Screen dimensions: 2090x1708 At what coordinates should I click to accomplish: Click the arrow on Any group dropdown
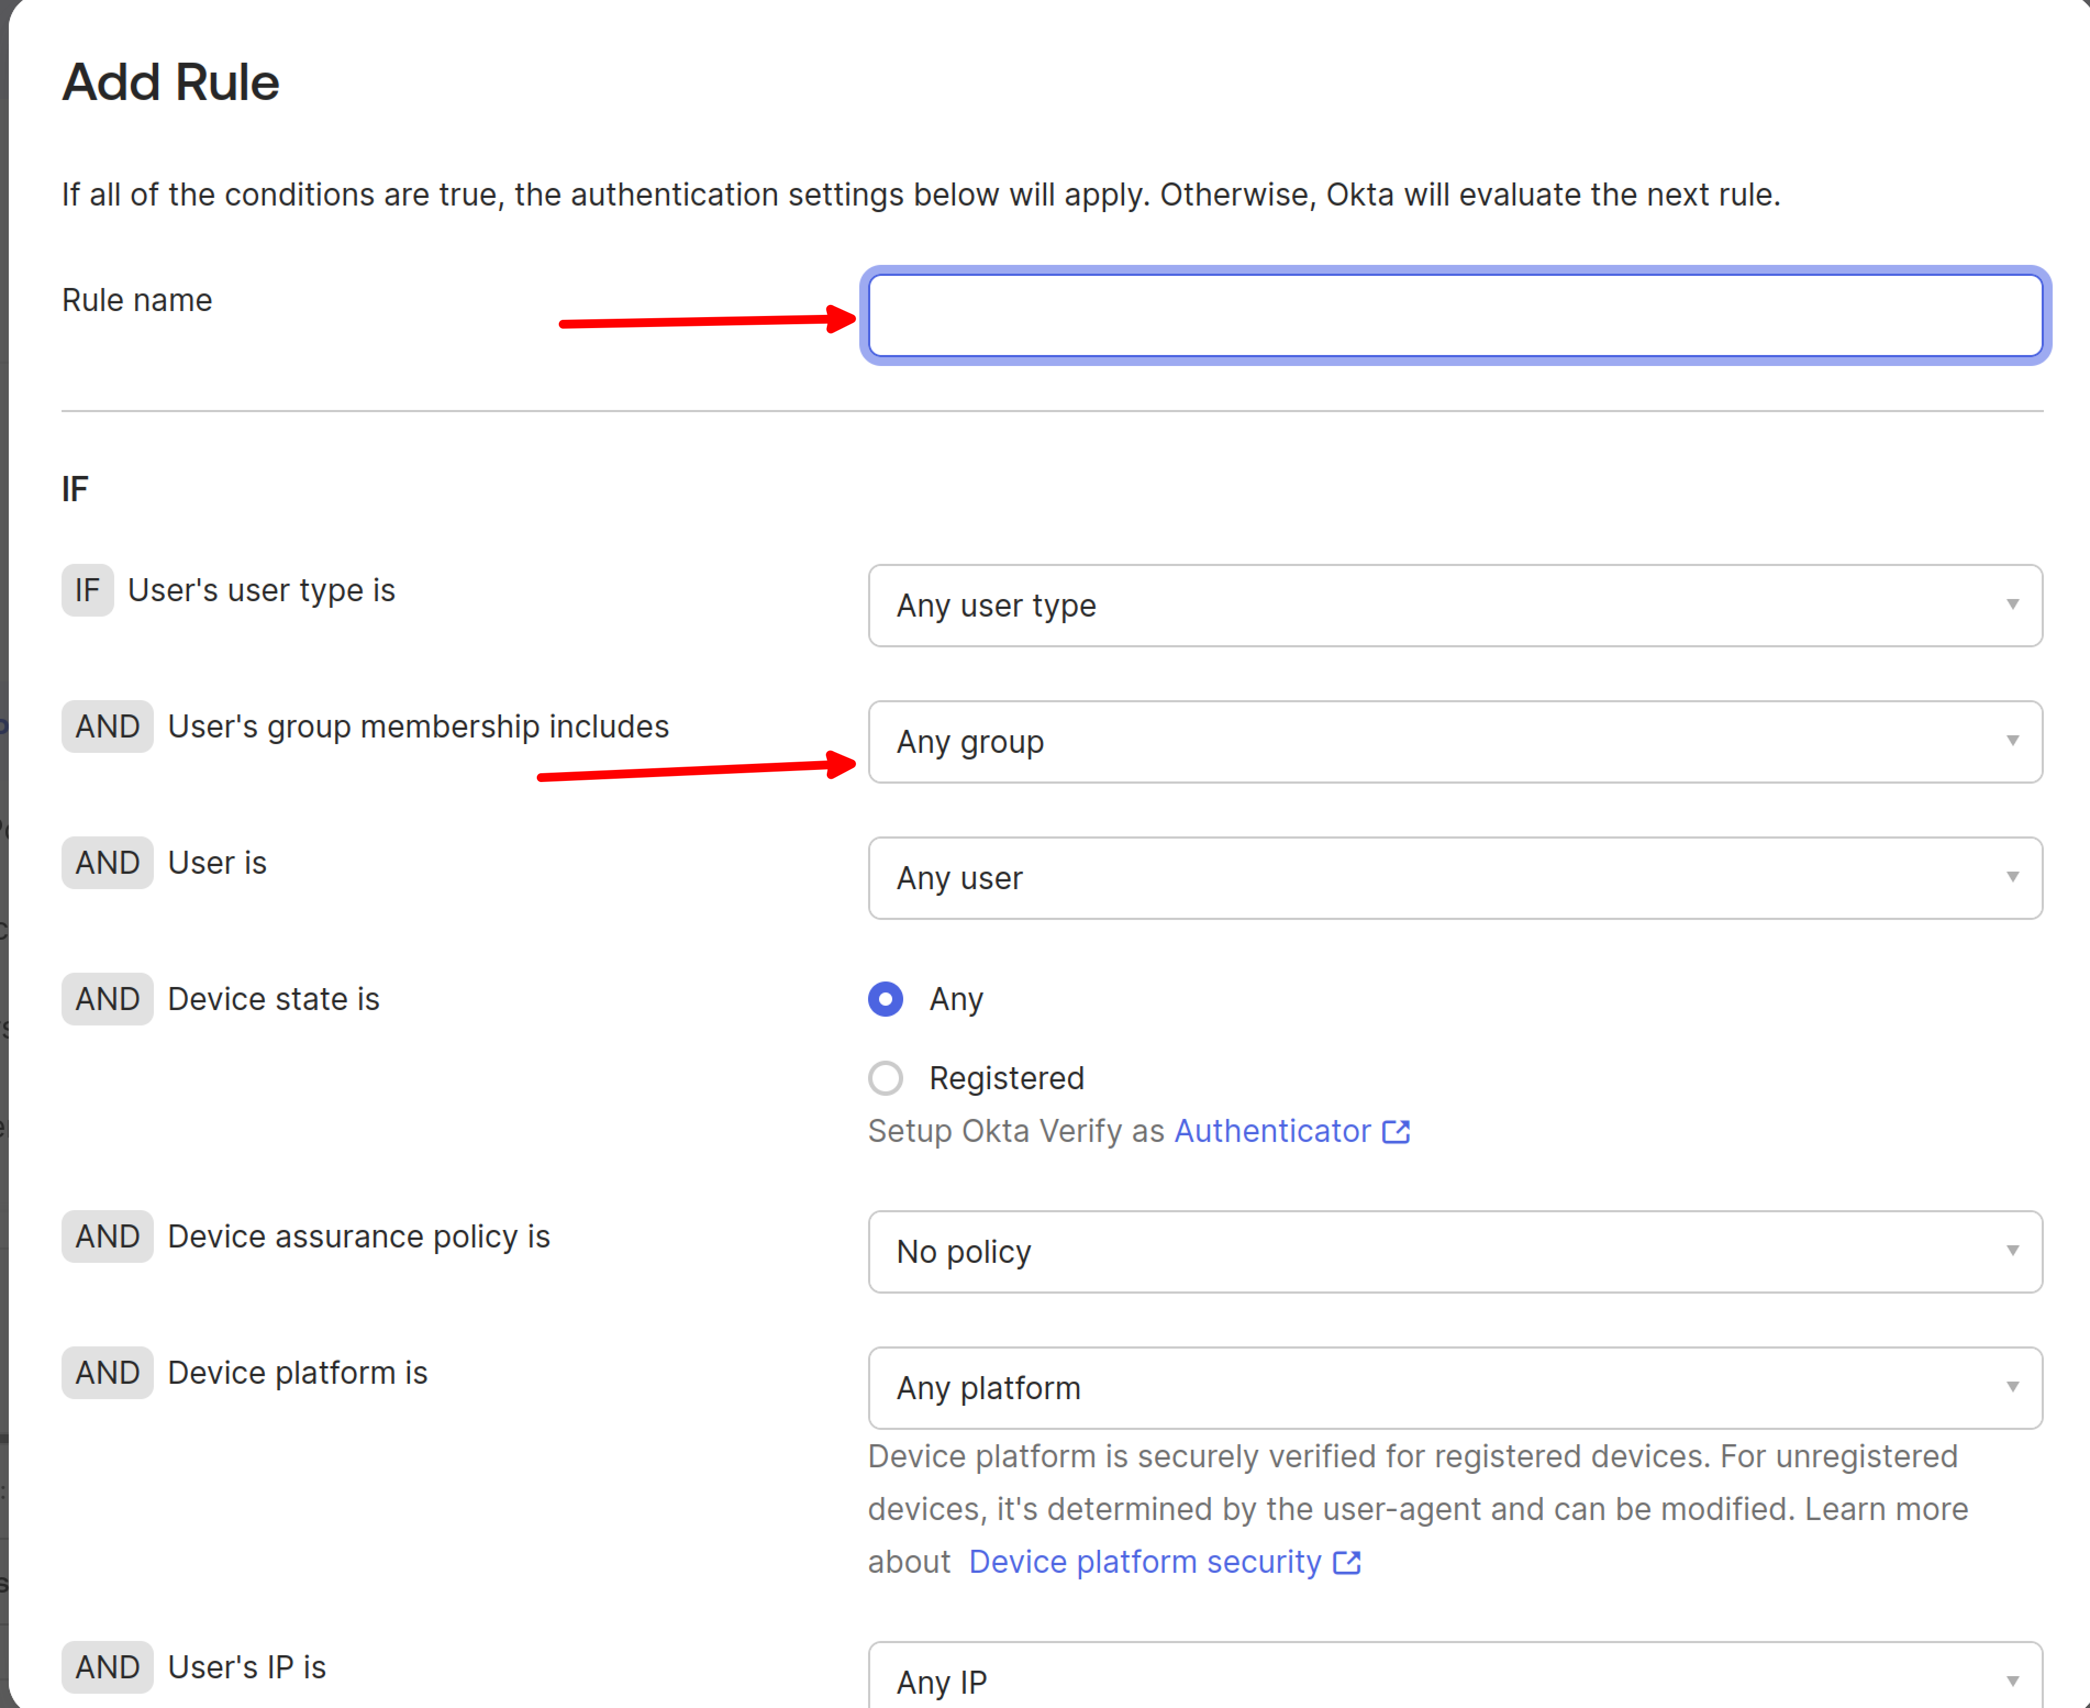click(x=2013, y=741)
